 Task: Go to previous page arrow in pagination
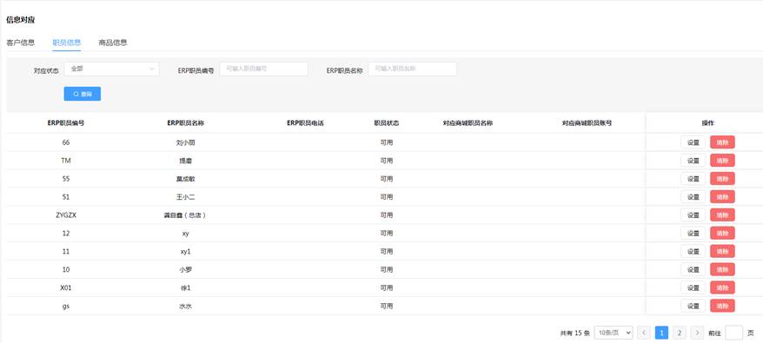coord(643,333)
